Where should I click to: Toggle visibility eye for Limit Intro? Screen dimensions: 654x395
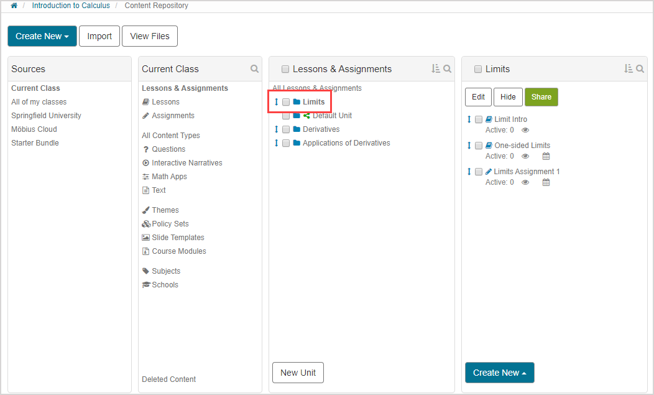525,130
